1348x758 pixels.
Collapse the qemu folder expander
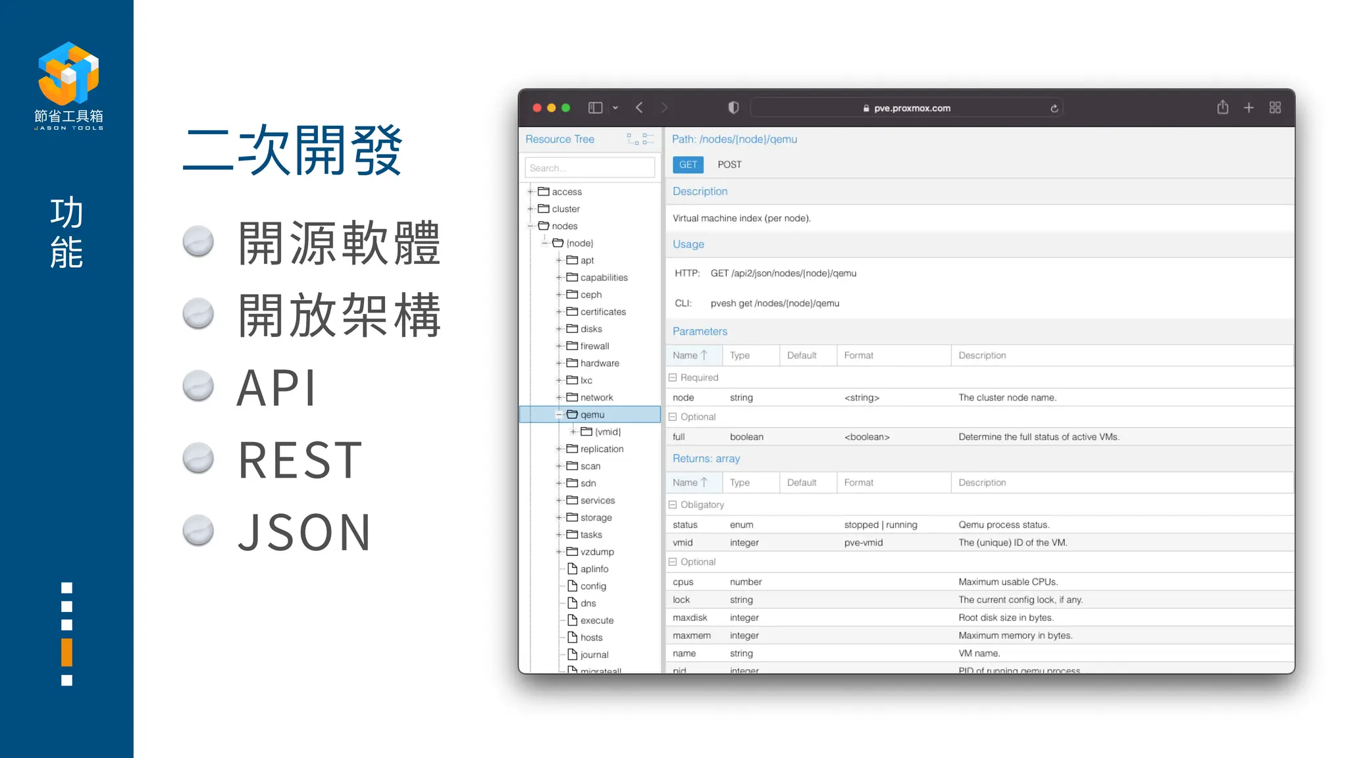[559, 415]
